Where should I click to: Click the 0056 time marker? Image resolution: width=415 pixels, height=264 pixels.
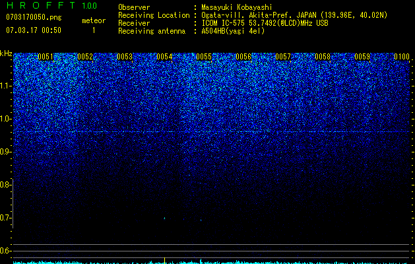[x=243, y=57]
